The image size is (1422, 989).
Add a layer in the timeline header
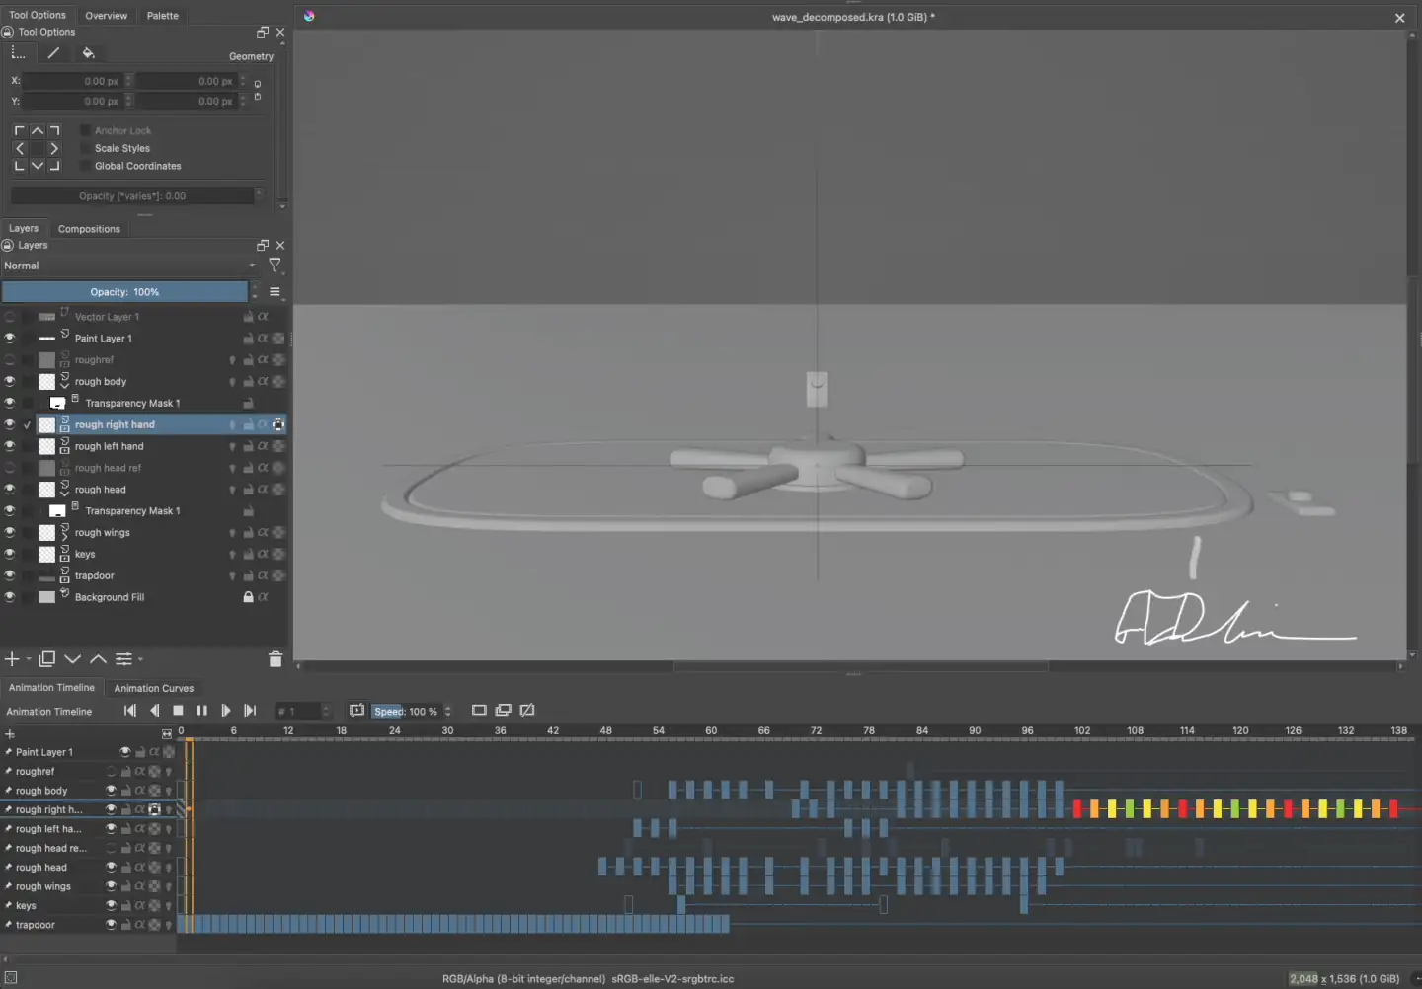click(10, 734)
